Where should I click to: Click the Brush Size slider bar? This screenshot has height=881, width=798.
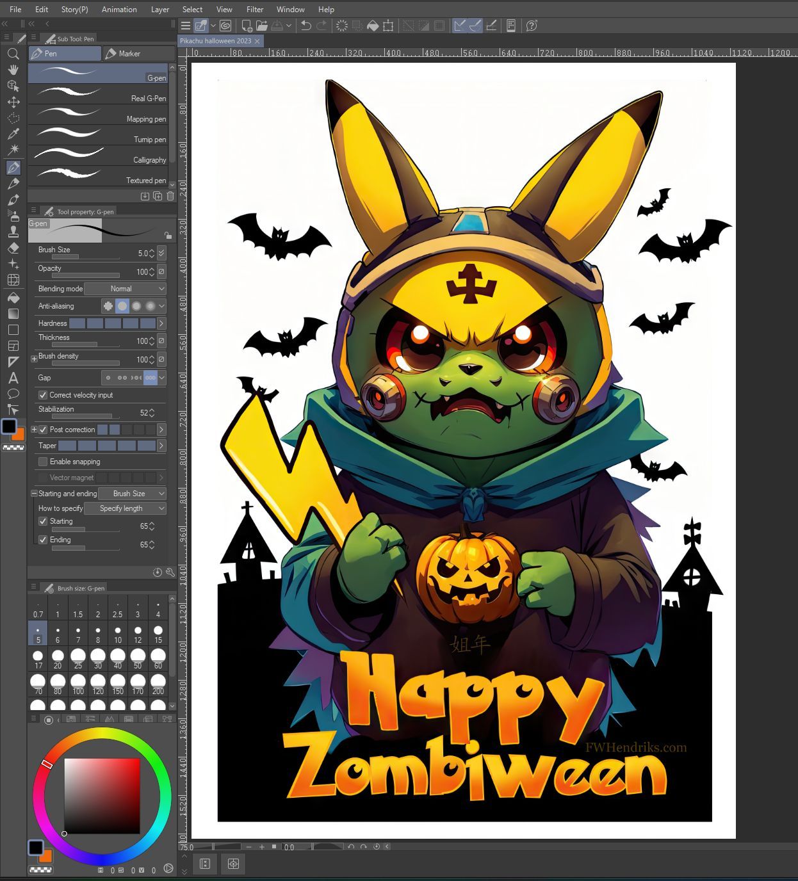point(86,257)
